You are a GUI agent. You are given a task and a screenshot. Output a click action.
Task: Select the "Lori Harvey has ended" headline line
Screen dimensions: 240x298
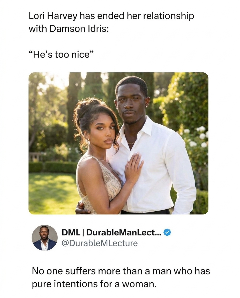[x=111, y=16]
